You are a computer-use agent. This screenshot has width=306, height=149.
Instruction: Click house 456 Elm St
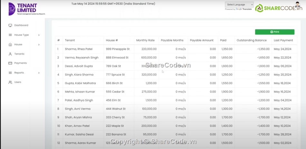(113, 100)
